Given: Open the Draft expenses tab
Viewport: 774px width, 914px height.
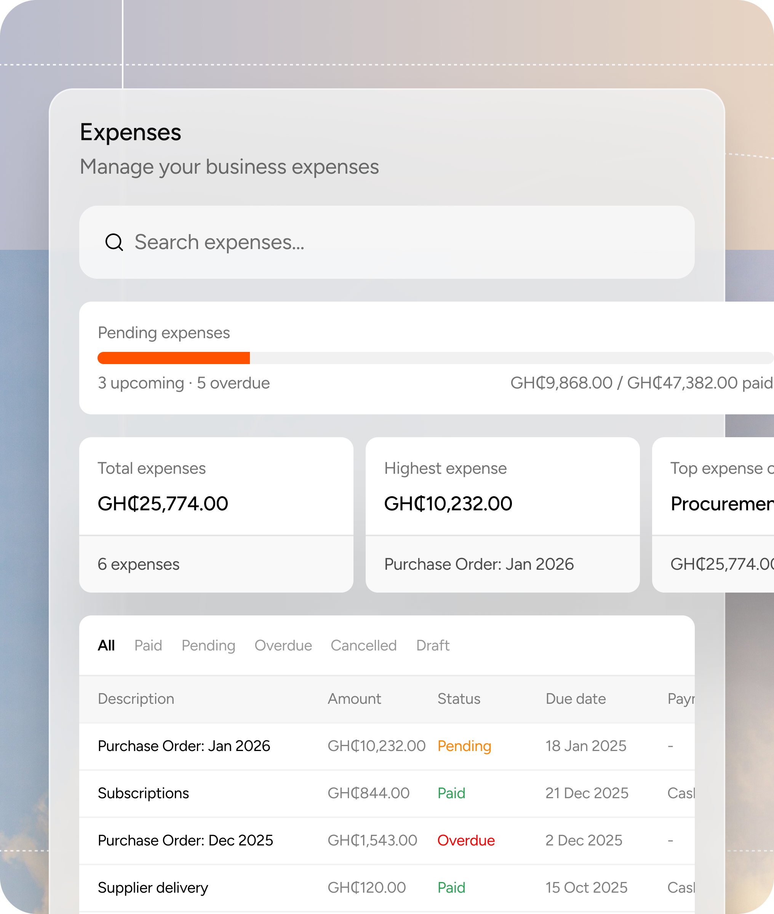Looking at the screenshot, I should click(x=433, y=646).
